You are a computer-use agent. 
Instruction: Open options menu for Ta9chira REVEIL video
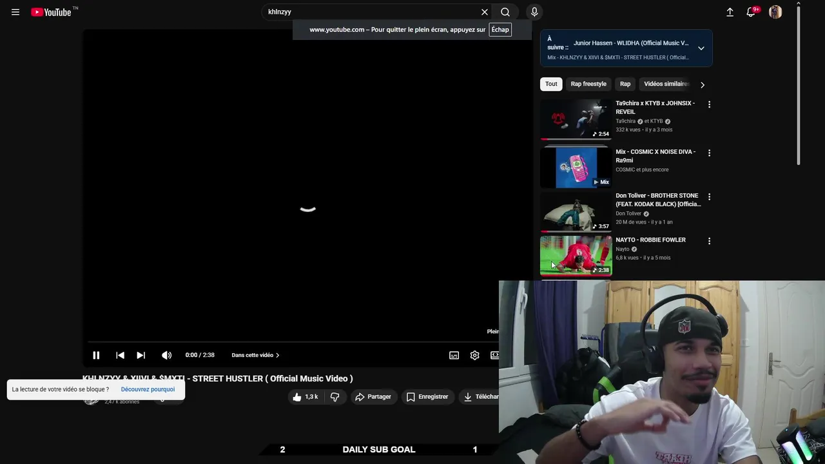709,104
